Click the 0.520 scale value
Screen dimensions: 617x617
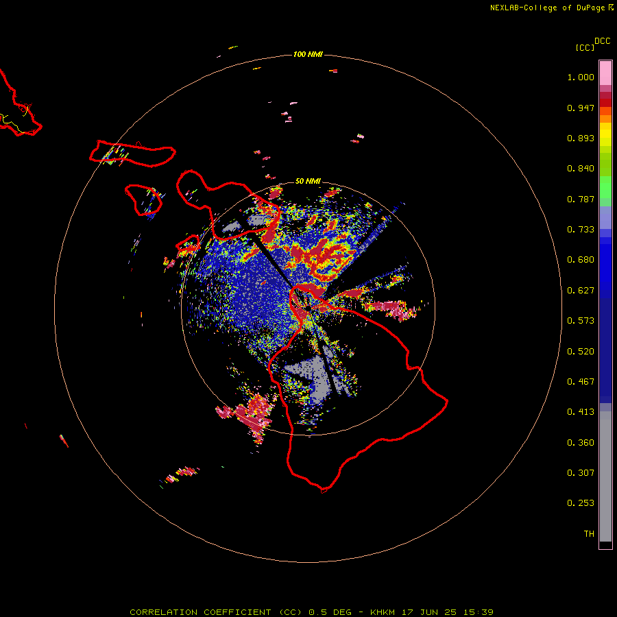tap(581, 352)
